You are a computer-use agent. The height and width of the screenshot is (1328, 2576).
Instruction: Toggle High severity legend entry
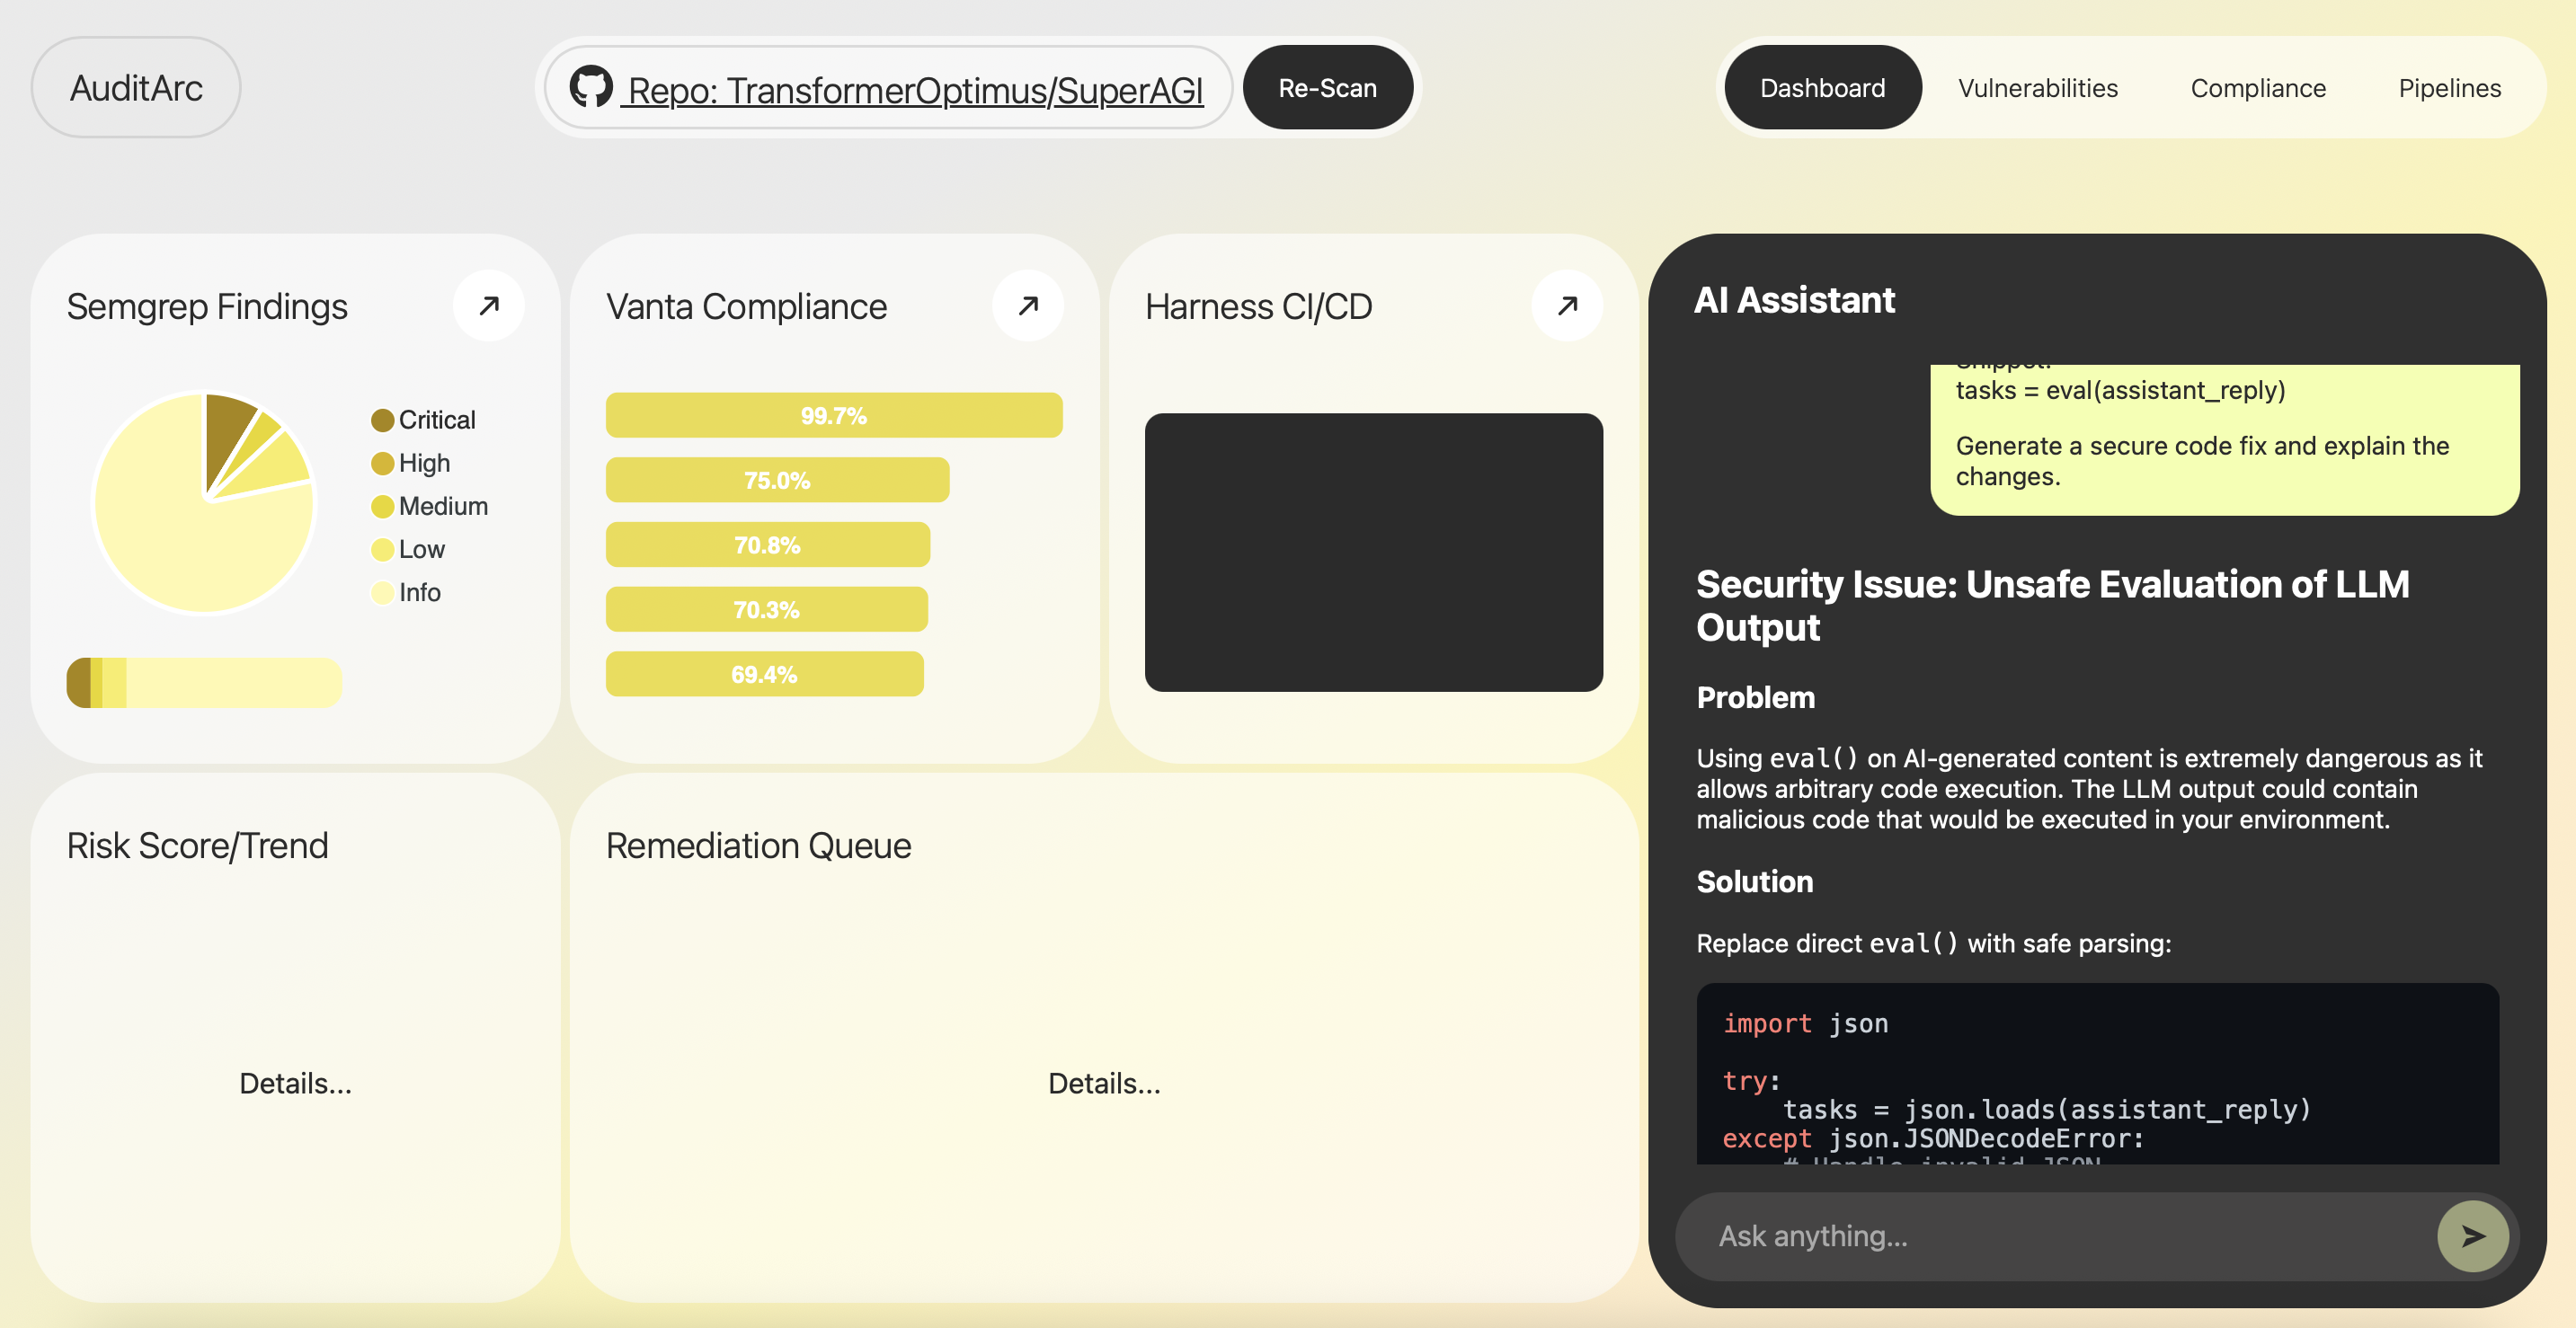pos(424,463)
